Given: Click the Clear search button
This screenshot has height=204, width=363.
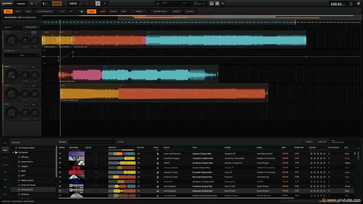Looking at the screenshot, I should click(x=120, y=142).
